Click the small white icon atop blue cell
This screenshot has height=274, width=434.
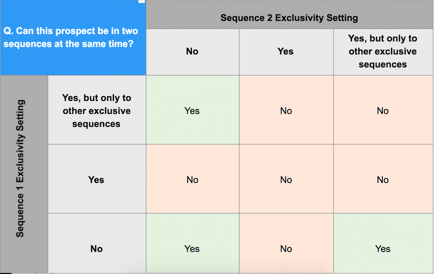[142, 1]
